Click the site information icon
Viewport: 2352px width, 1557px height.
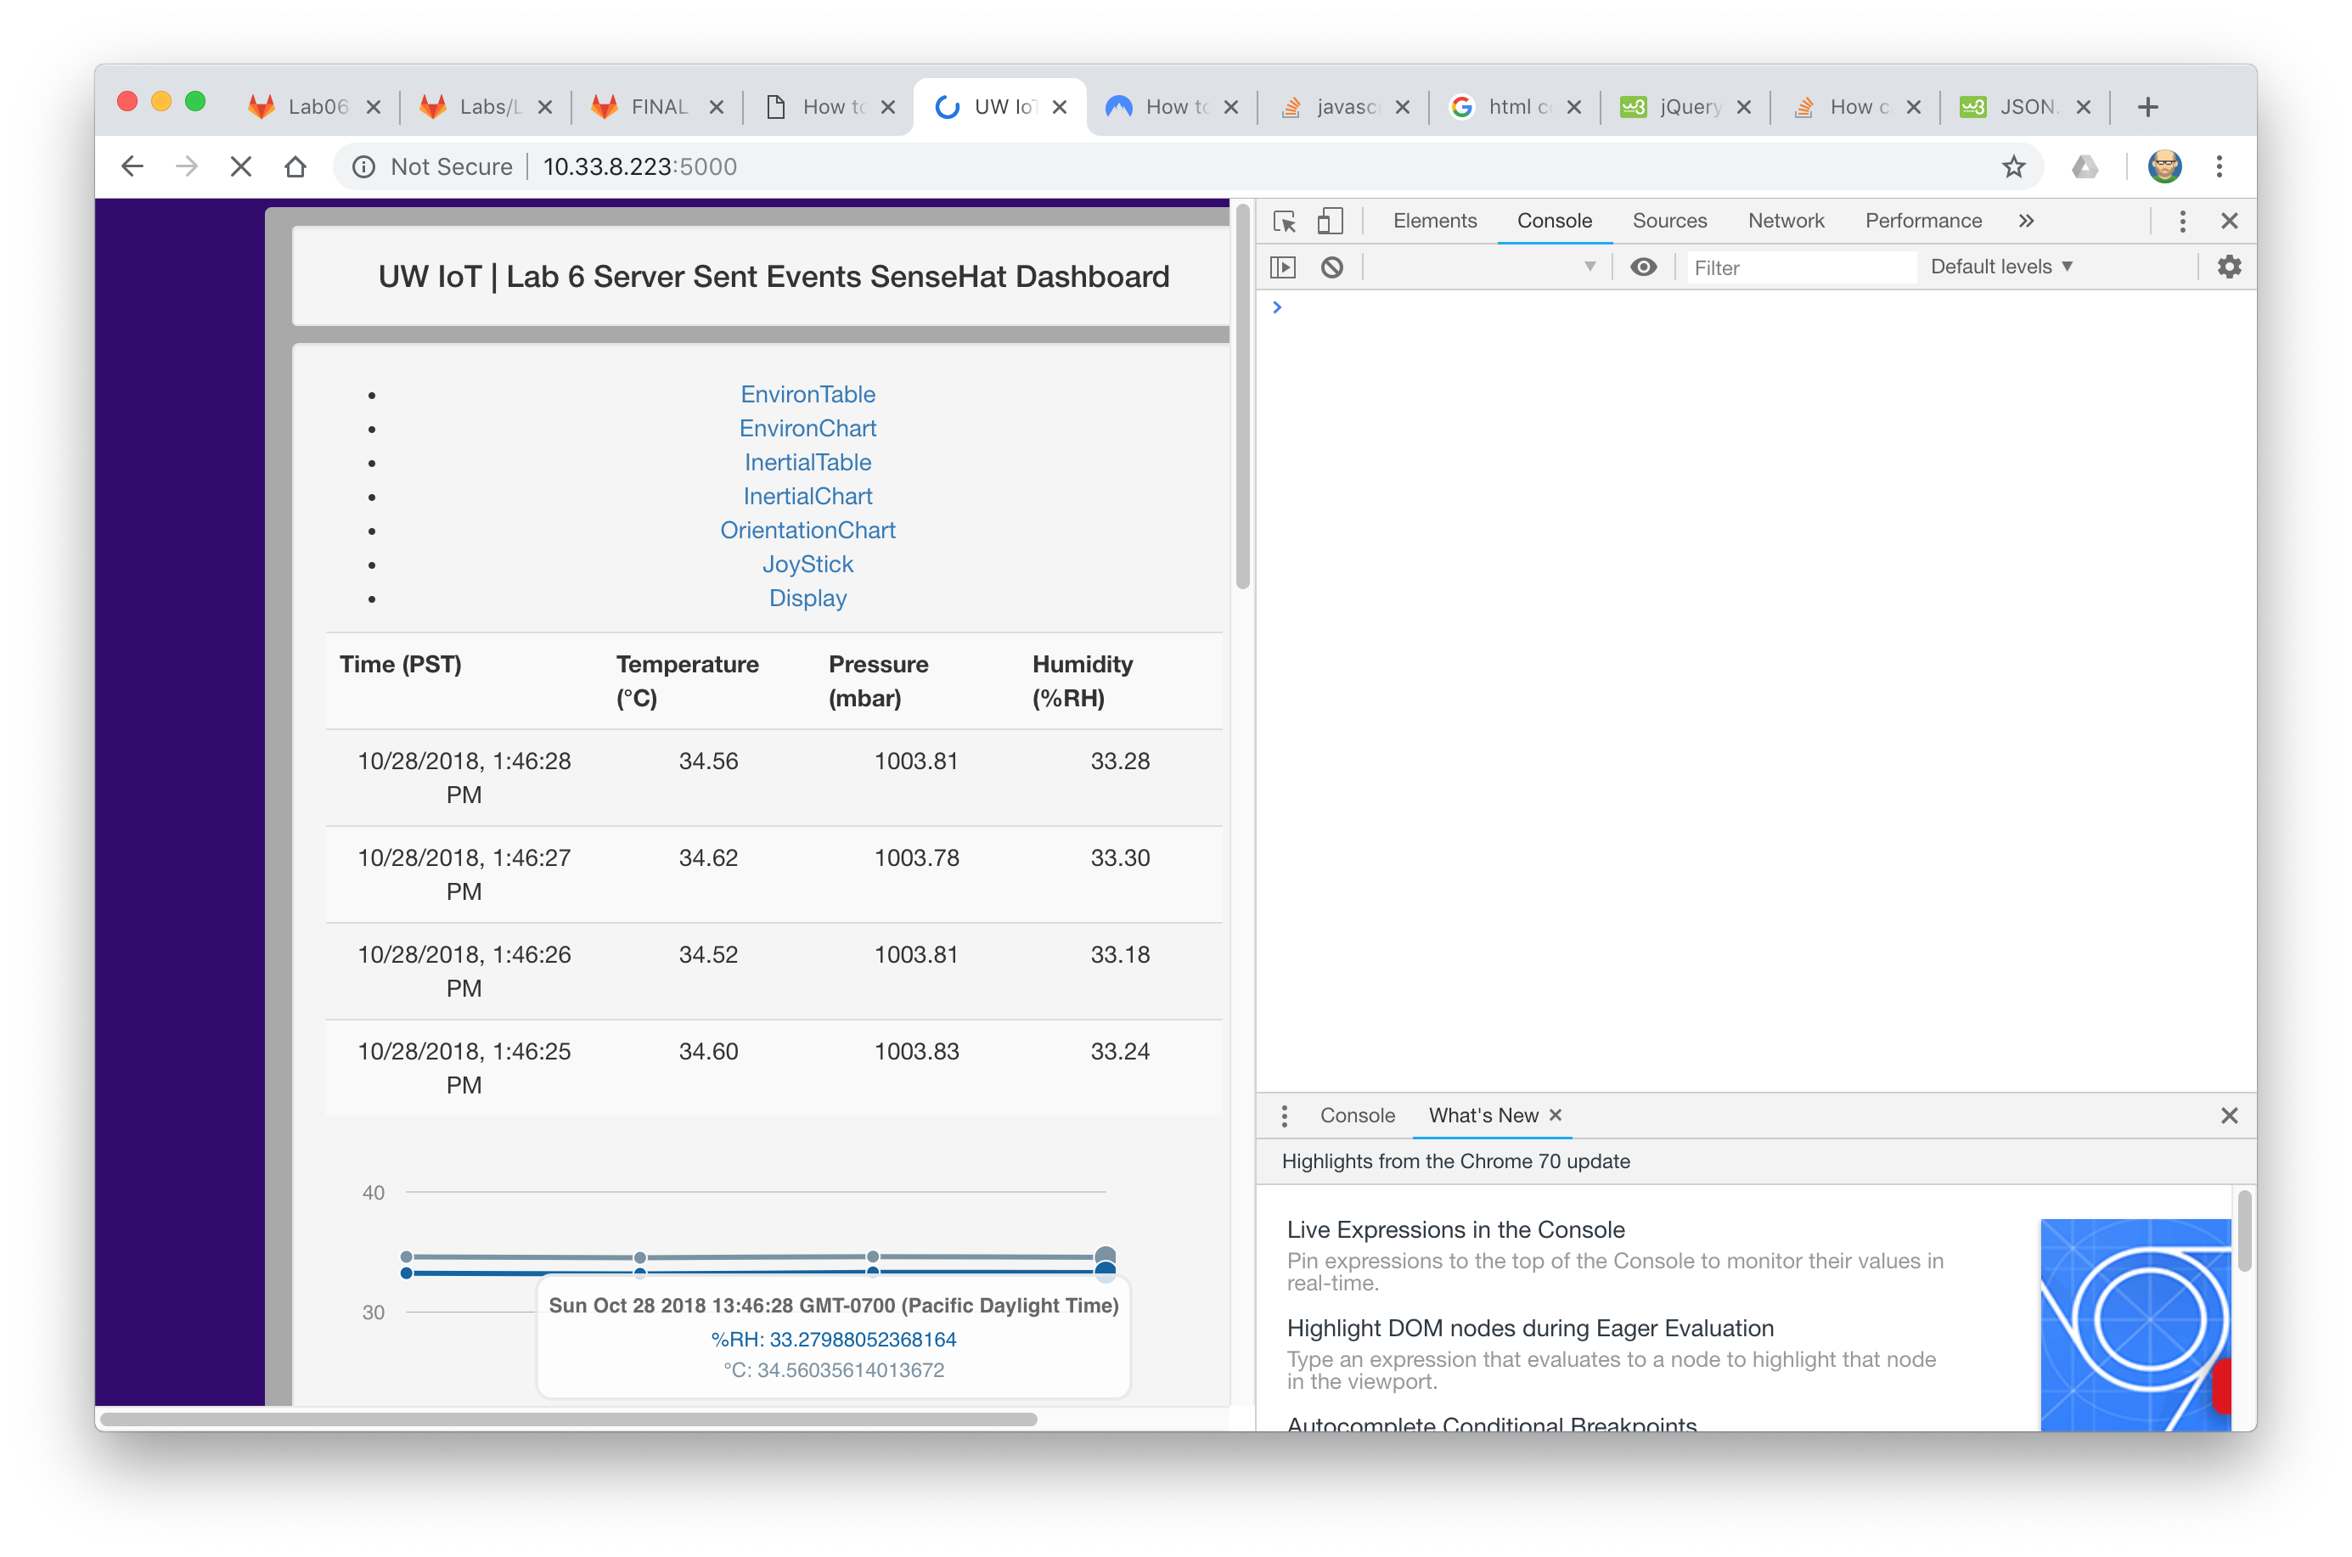pyautogui.click(x=364, y=166)
